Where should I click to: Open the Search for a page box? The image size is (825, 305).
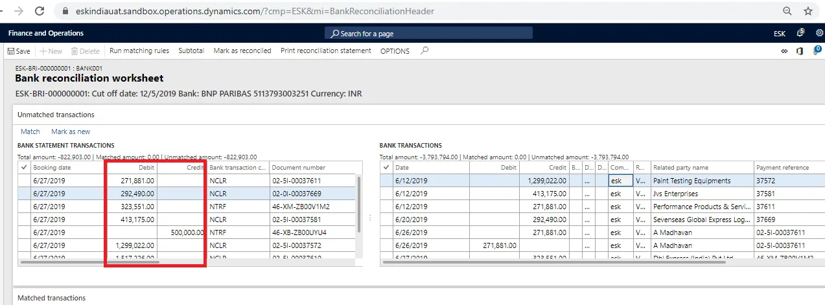click(x=428, y=33)
